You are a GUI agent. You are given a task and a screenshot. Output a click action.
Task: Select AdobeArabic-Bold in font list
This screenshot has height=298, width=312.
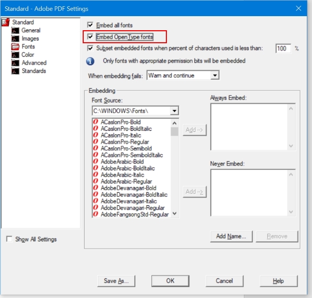point(122,162)
